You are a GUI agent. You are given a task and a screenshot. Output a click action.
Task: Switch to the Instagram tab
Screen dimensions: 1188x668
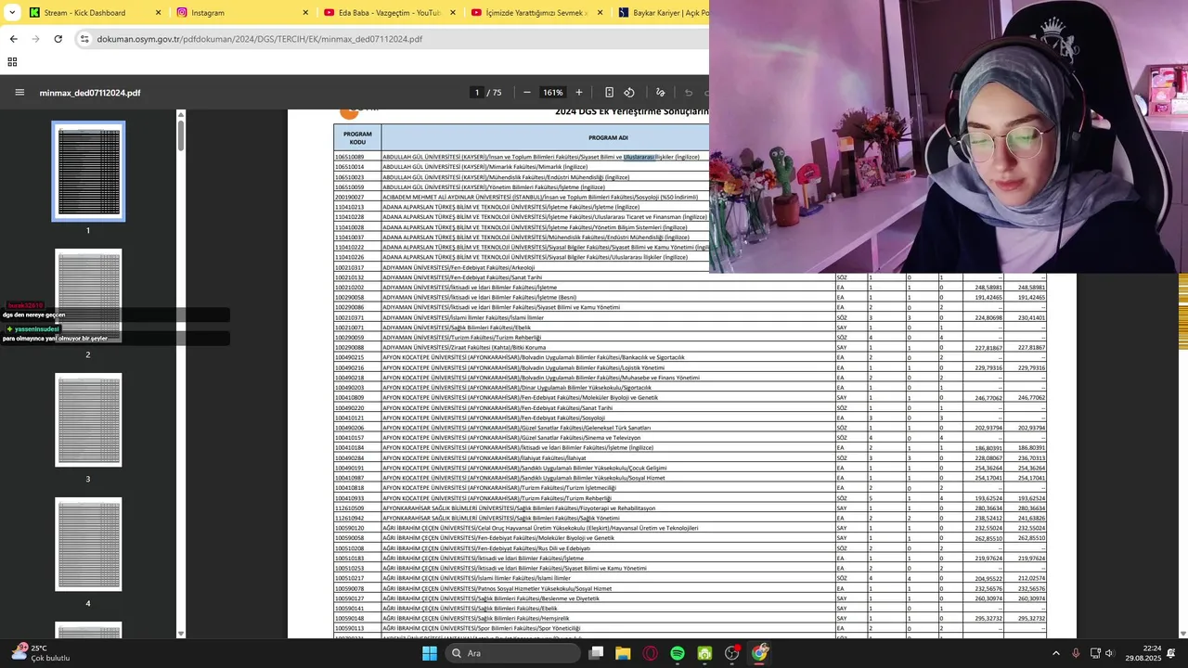click(x=241, y=13)
